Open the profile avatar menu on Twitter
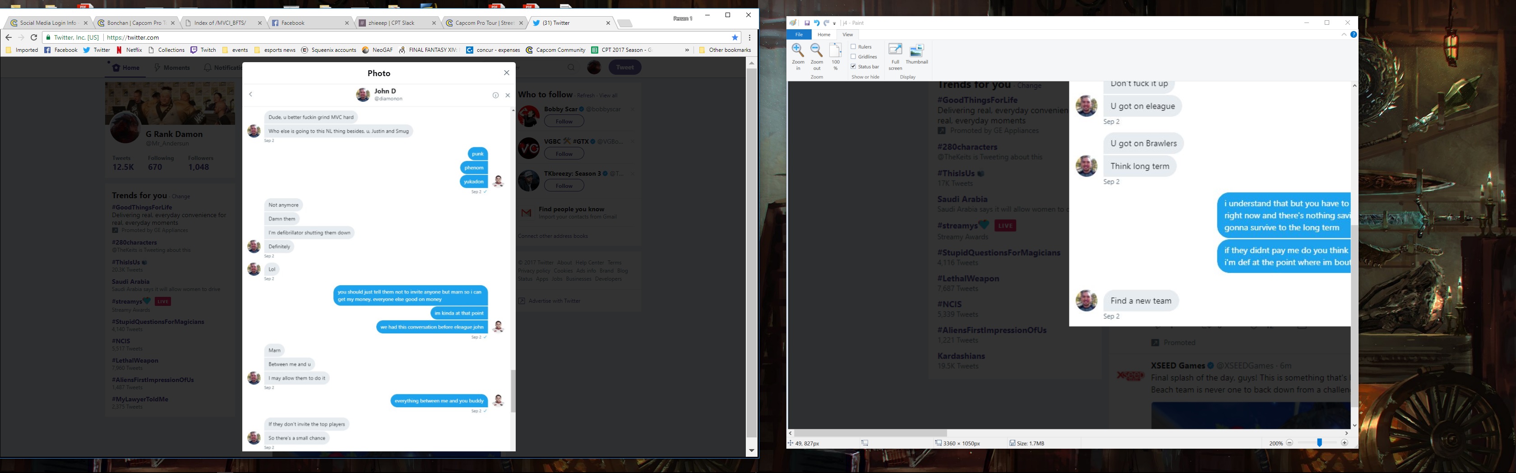 594,68
